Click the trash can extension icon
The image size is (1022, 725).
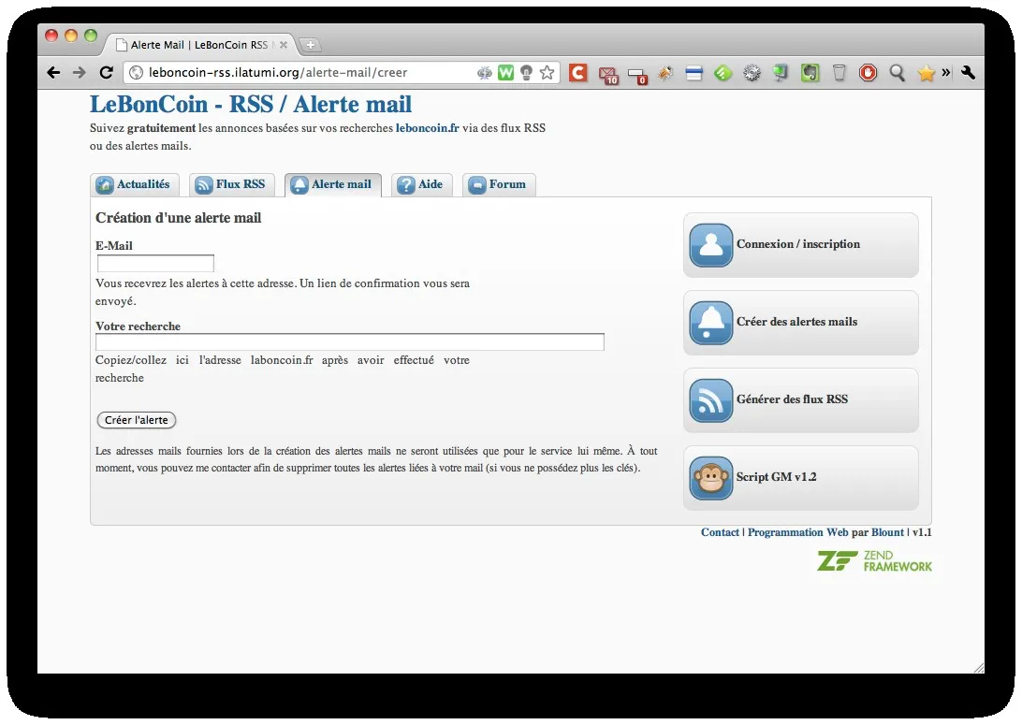pos(839,73)
